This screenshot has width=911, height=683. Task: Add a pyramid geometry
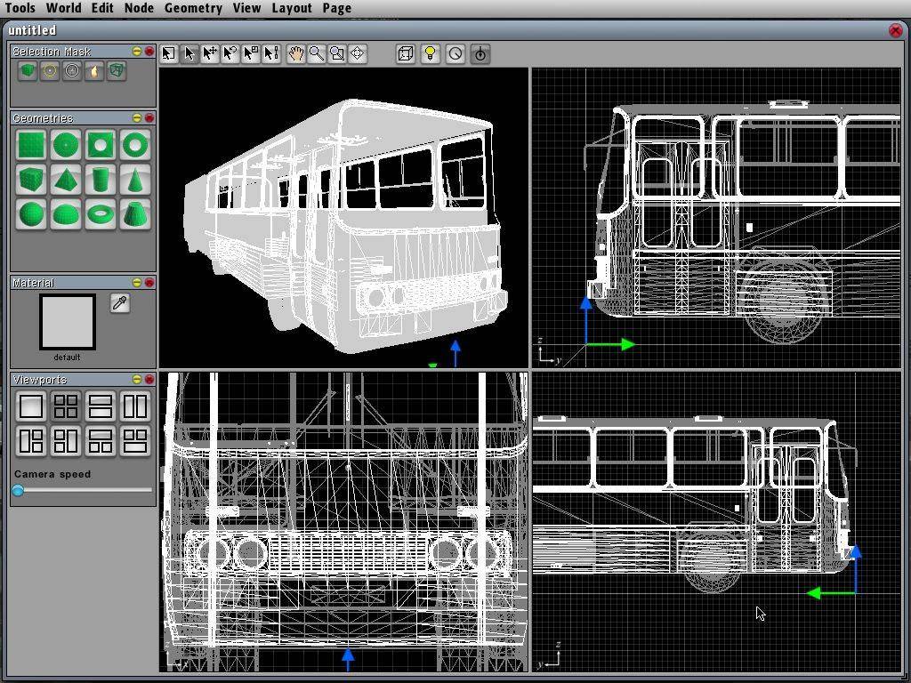point(66,180)
